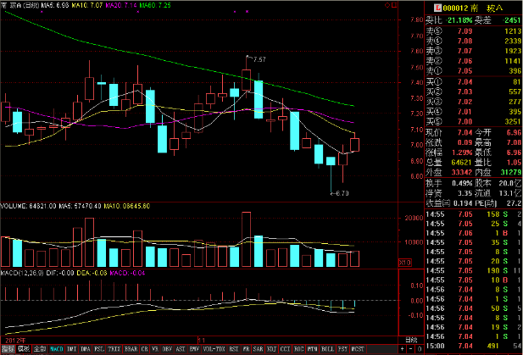Screen dimensions: 523x355
Task: Select the SAR indicator tab
Action: pyautogui.click(x=259, y=349)
